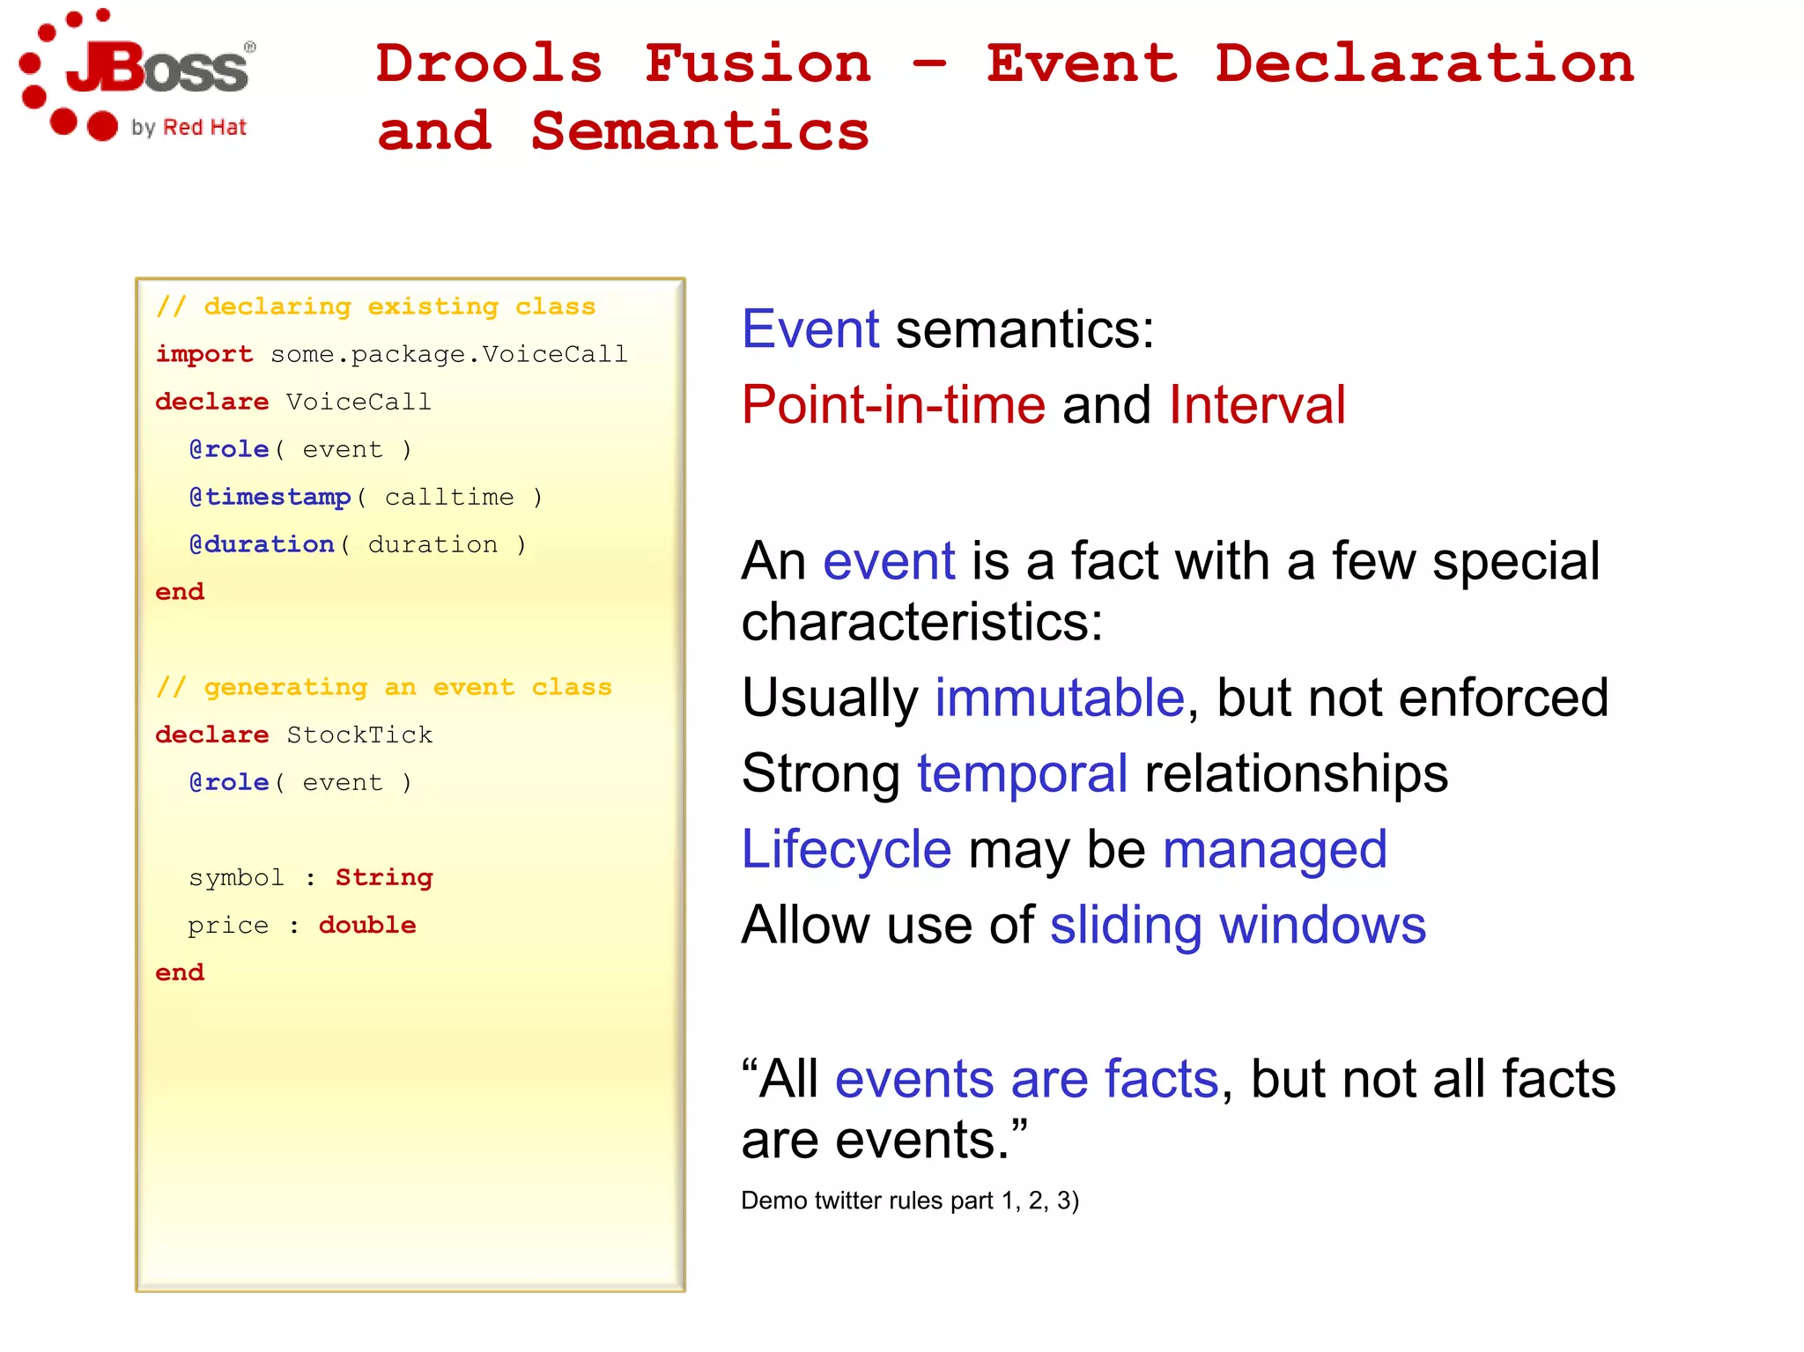Viewport: 1804px width, 1352px height.
Task: Click the 'Demo twitter rules' note
Action: (909, 1201)
